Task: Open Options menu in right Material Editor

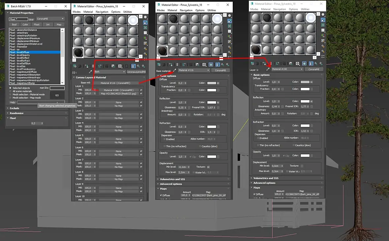Action: pyautogui.click(x=293, y=9)
